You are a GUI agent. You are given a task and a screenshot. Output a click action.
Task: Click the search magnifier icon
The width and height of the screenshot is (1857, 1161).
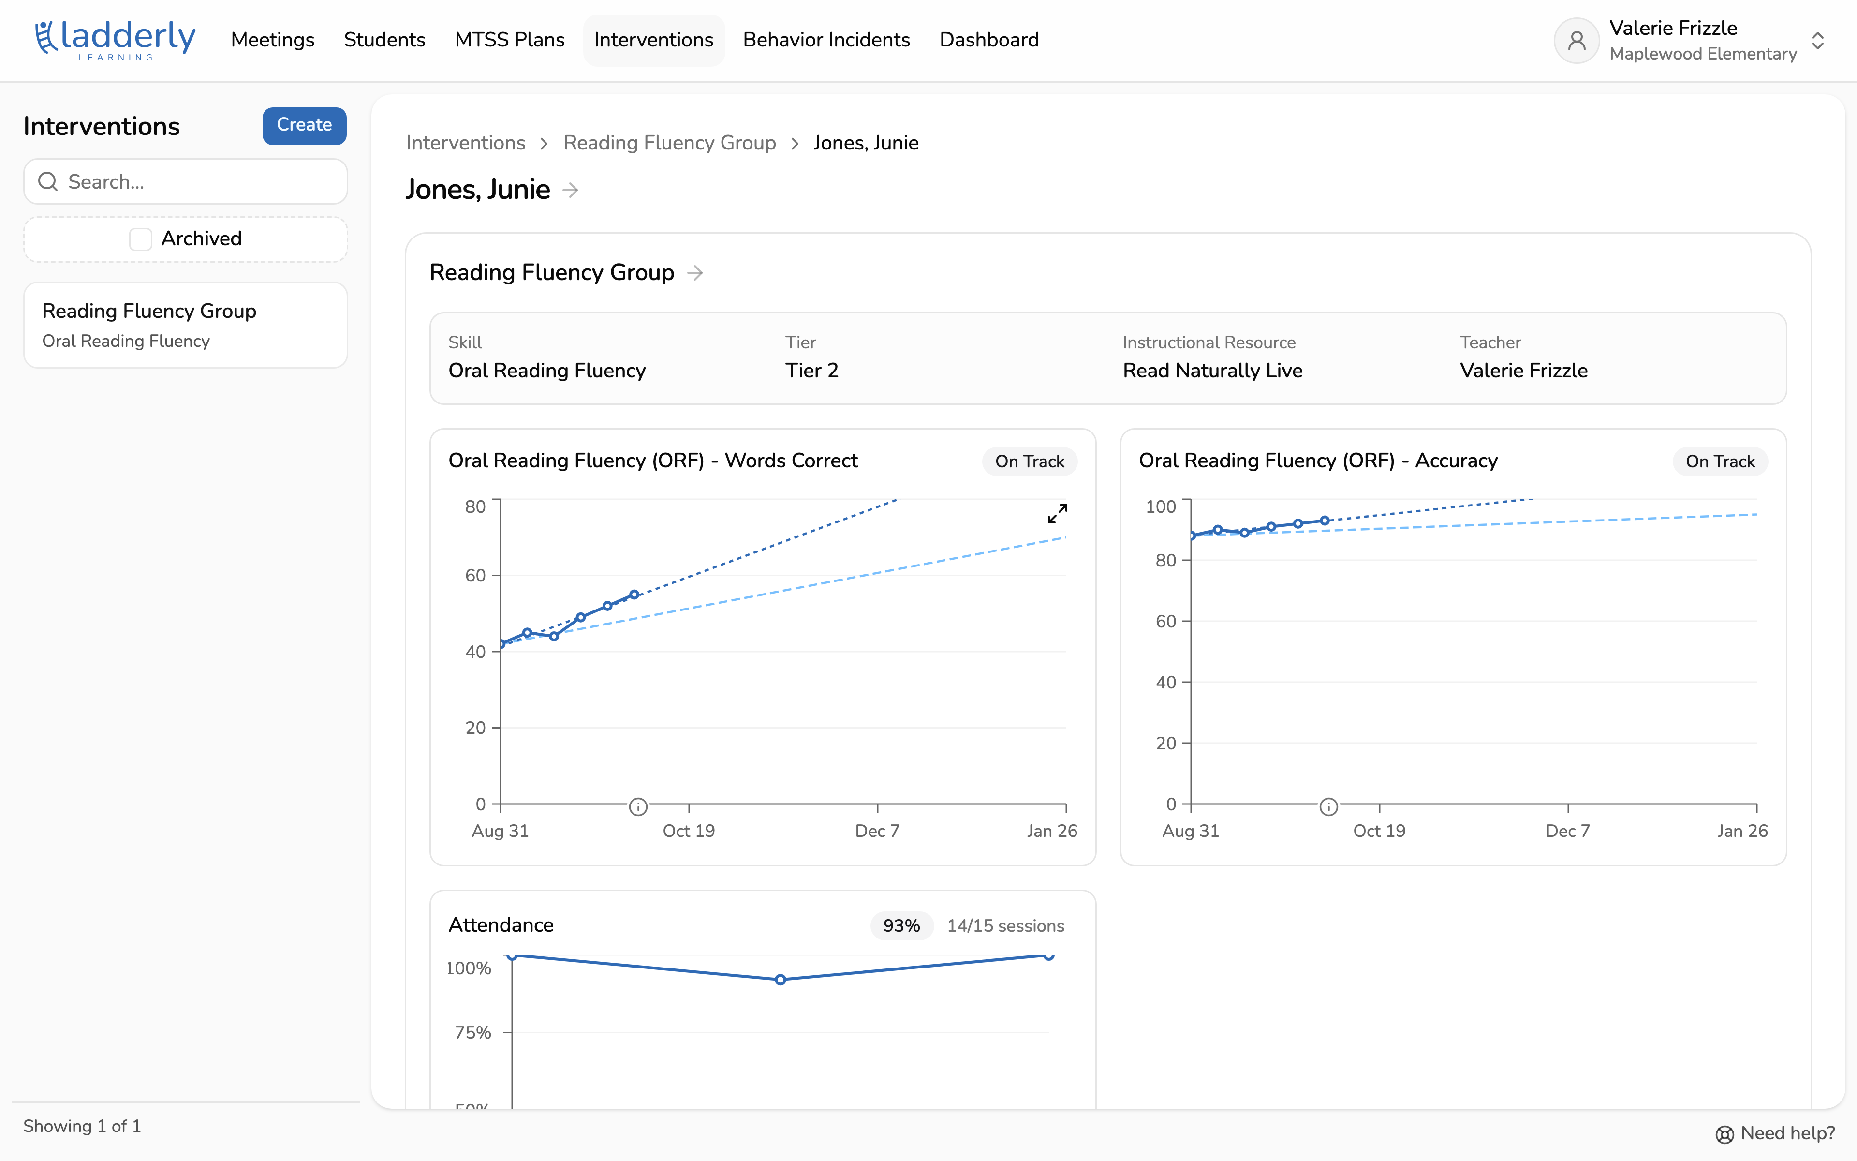pos(48,181)
